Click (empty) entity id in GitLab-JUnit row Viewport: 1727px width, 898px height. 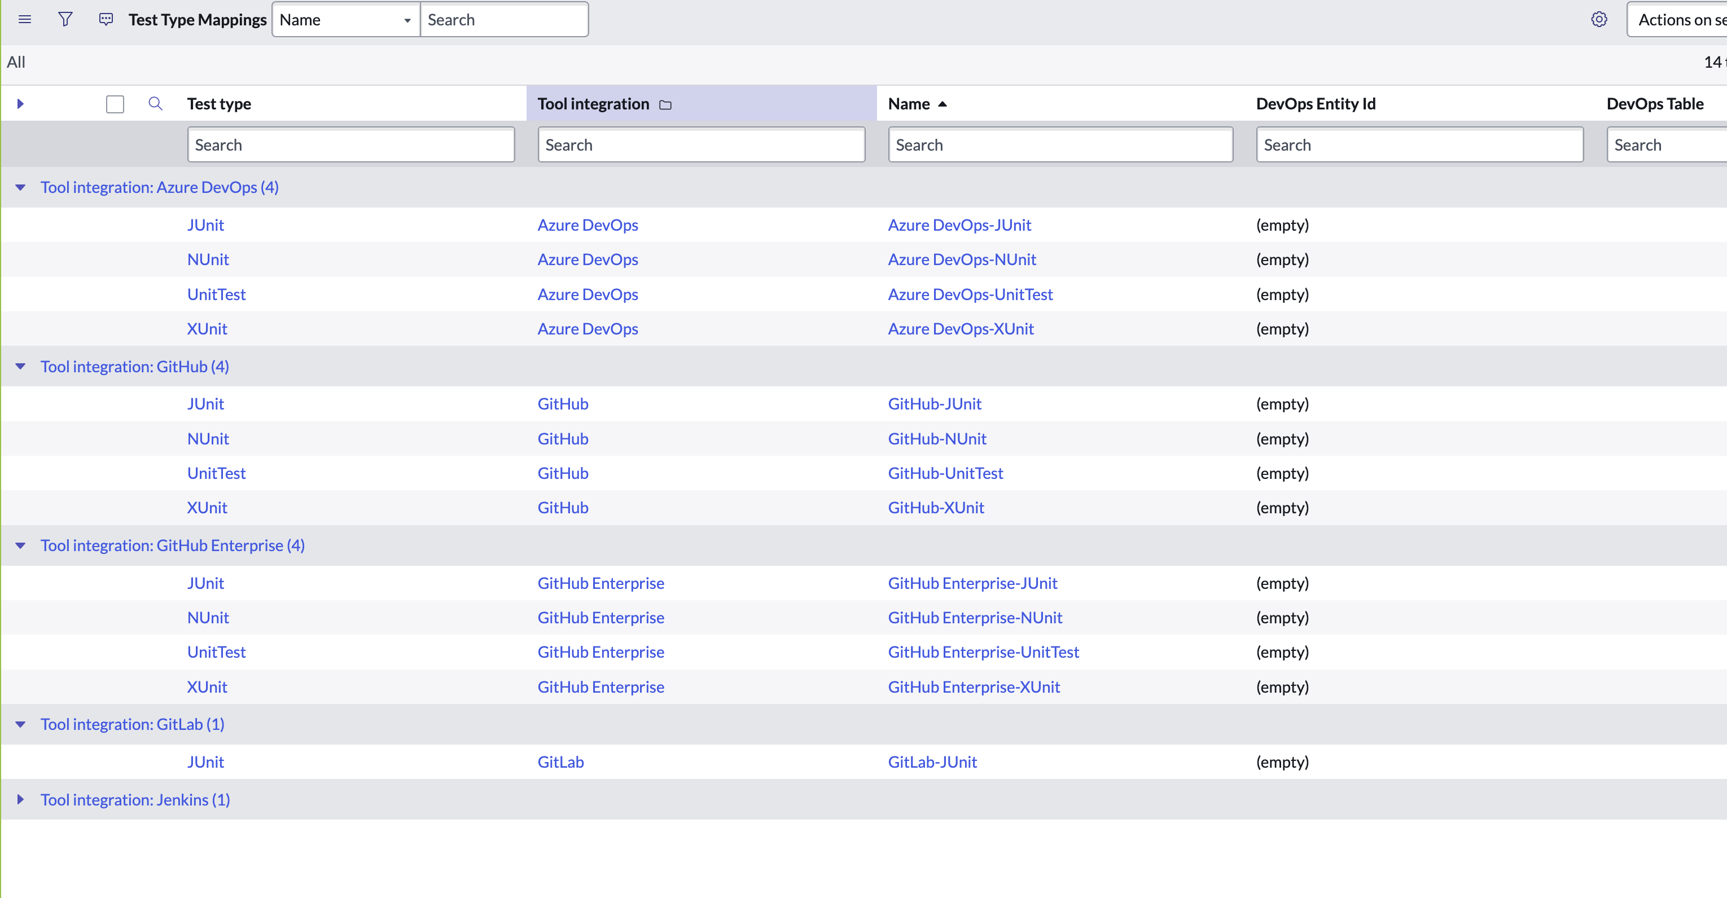[x=1282, y=762]
